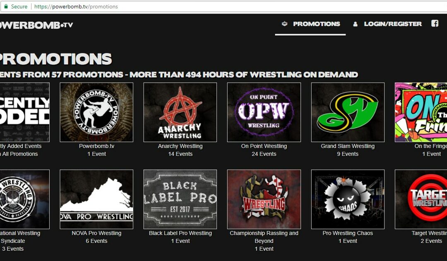Select the Pro Wrestling Chaos bomb thumbnail
Viewport: 447px width, 261px height.
[348, 199]
